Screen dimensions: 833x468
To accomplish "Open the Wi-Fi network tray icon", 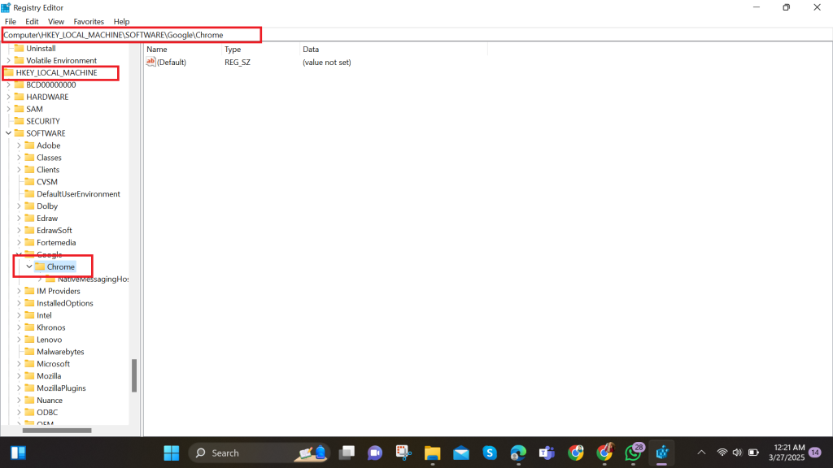I will tap(722, 453).
